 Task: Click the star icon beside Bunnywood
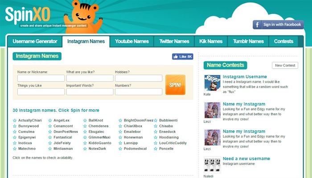[15, 126]
